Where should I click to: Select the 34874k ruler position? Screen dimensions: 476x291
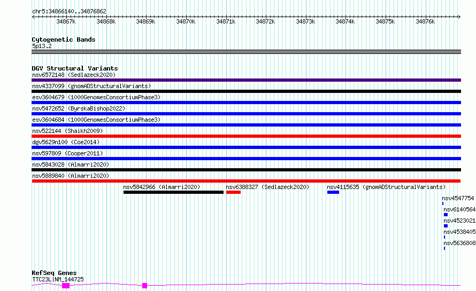click(x=345, y=21)
